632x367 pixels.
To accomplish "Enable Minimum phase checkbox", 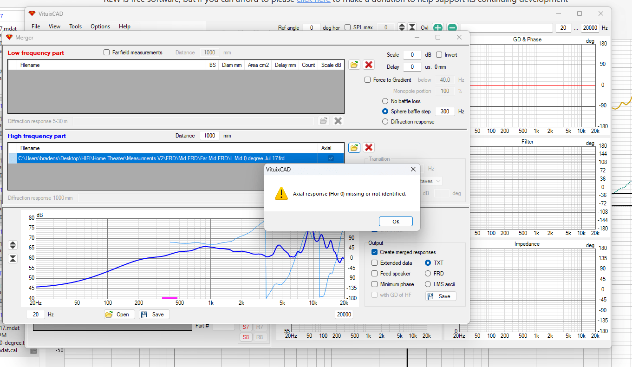I will (375, 284).
